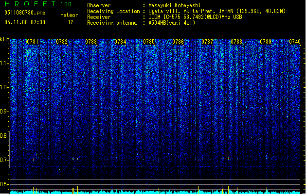
Task: Click the 0733 time marker
Action: coord(91,42)
